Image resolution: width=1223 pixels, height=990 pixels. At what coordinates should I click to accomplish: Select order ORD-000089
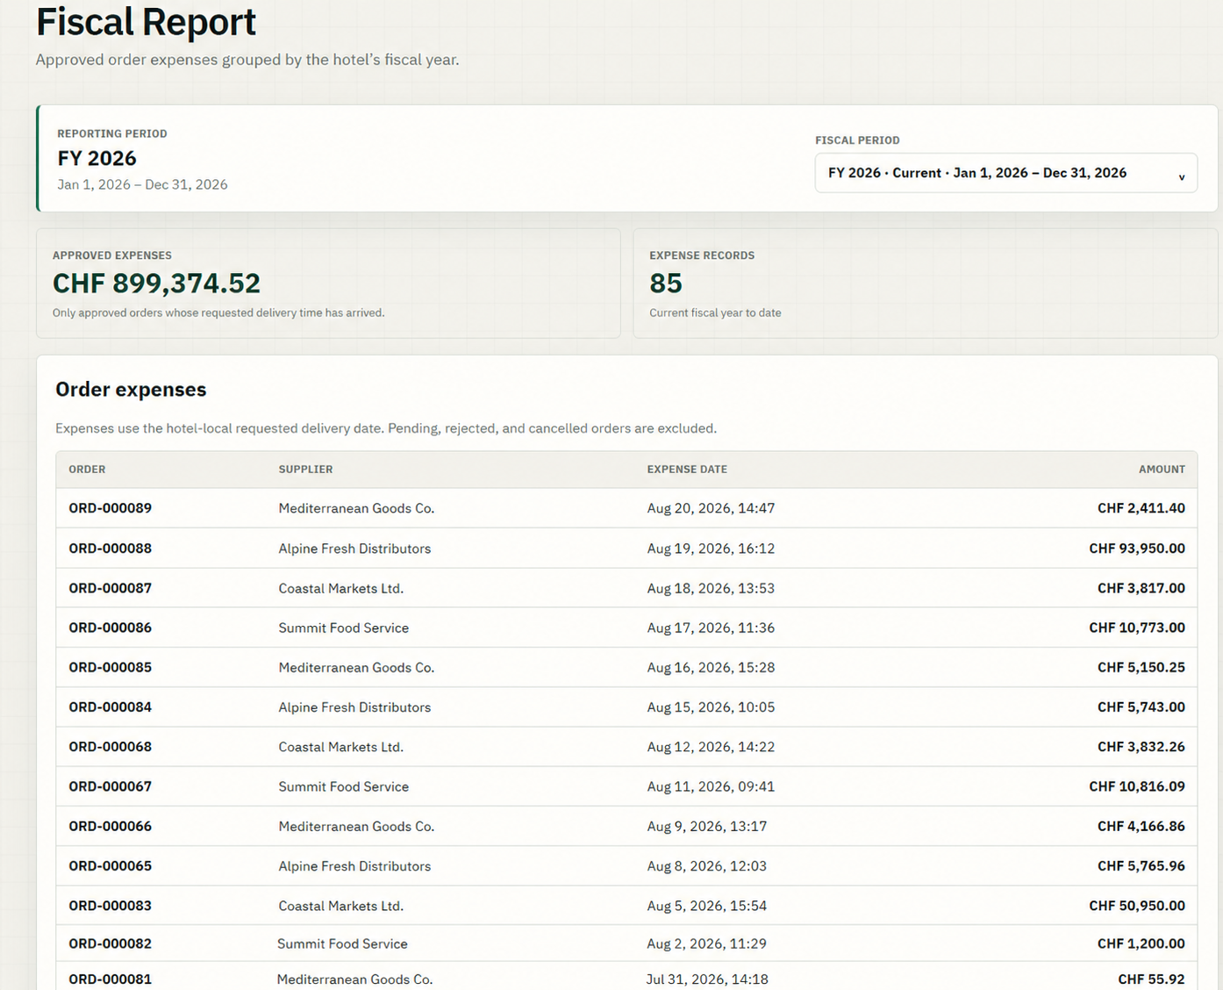point(110,508)
